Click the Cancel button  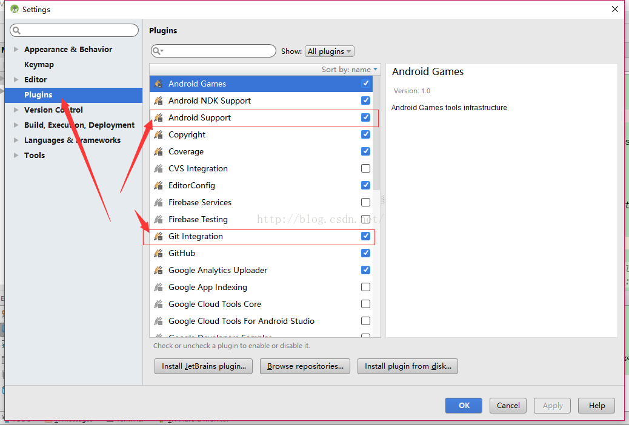(508, 406)
